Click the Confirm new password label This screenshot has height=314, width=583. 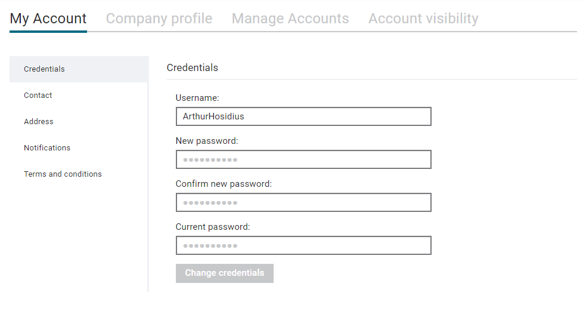(x=224, y=184)
